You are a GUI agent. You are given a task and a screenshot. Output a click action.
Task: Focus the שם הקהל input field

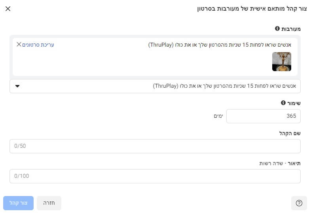pos(155,146)
